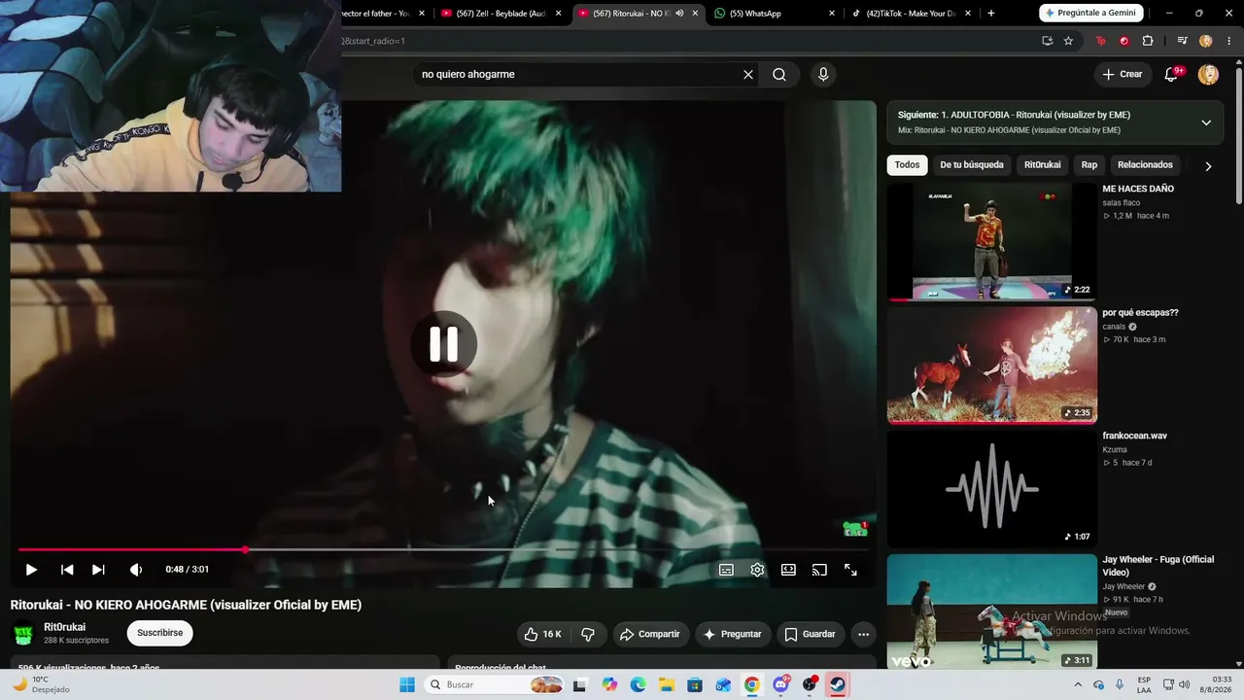Screen dimensions: 1244x700
Task: Mute the Ritorukai tab audio icon
Action: tap(679, 14)
